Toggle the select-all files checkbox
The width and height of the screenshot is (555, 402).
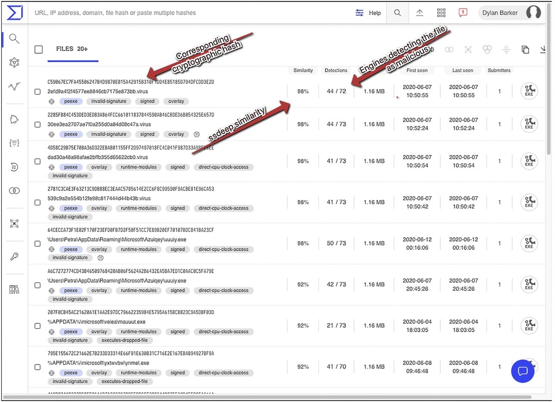39,49
